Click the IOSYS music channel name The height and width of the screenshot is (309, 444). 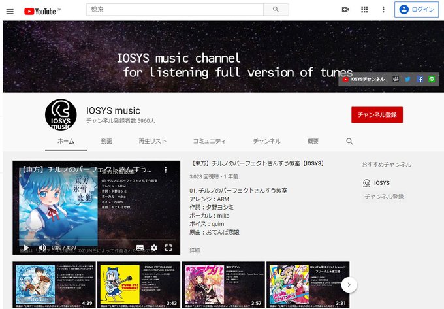113,111
